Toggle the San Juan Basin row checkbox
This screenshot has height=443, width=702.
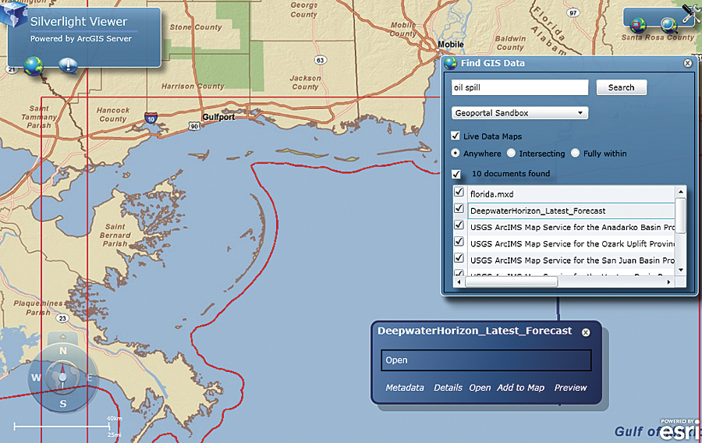tap(459, 258)
